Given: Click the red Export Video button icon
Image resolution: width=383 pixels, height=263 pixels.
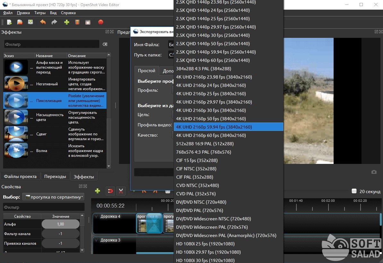Looking at the screenshot, I should tap(100, 22).
